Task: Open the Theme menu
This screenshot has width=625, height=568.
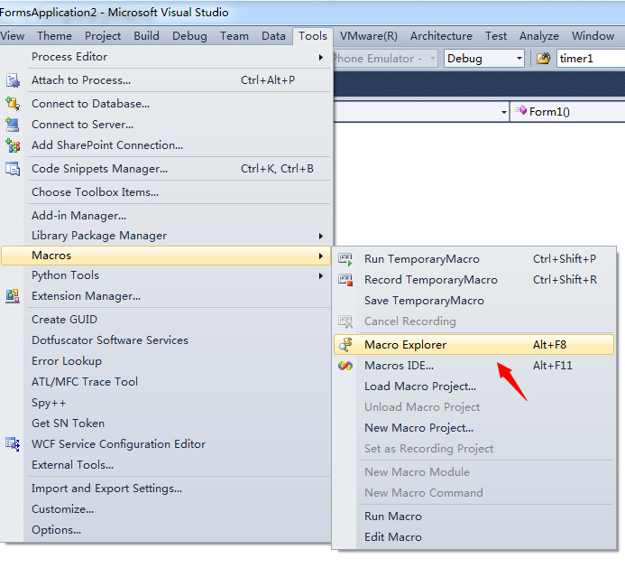Action: 55,36
